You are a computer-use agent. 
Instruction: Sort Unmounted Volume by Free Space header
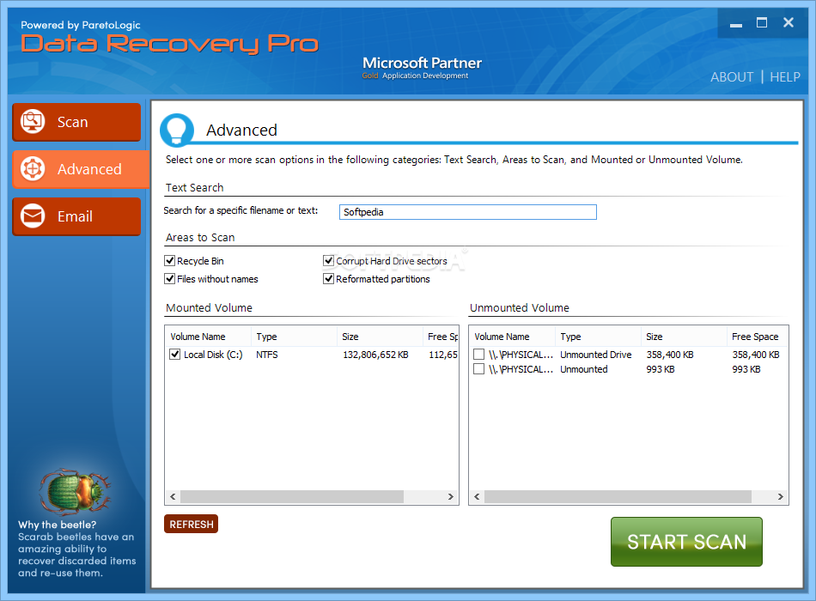click(x=758, y=337)
